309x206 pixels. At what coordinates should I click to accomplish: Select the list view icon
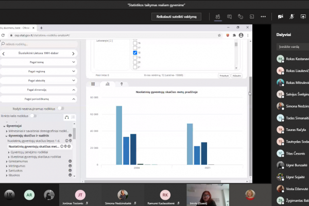tap(73, 117)
